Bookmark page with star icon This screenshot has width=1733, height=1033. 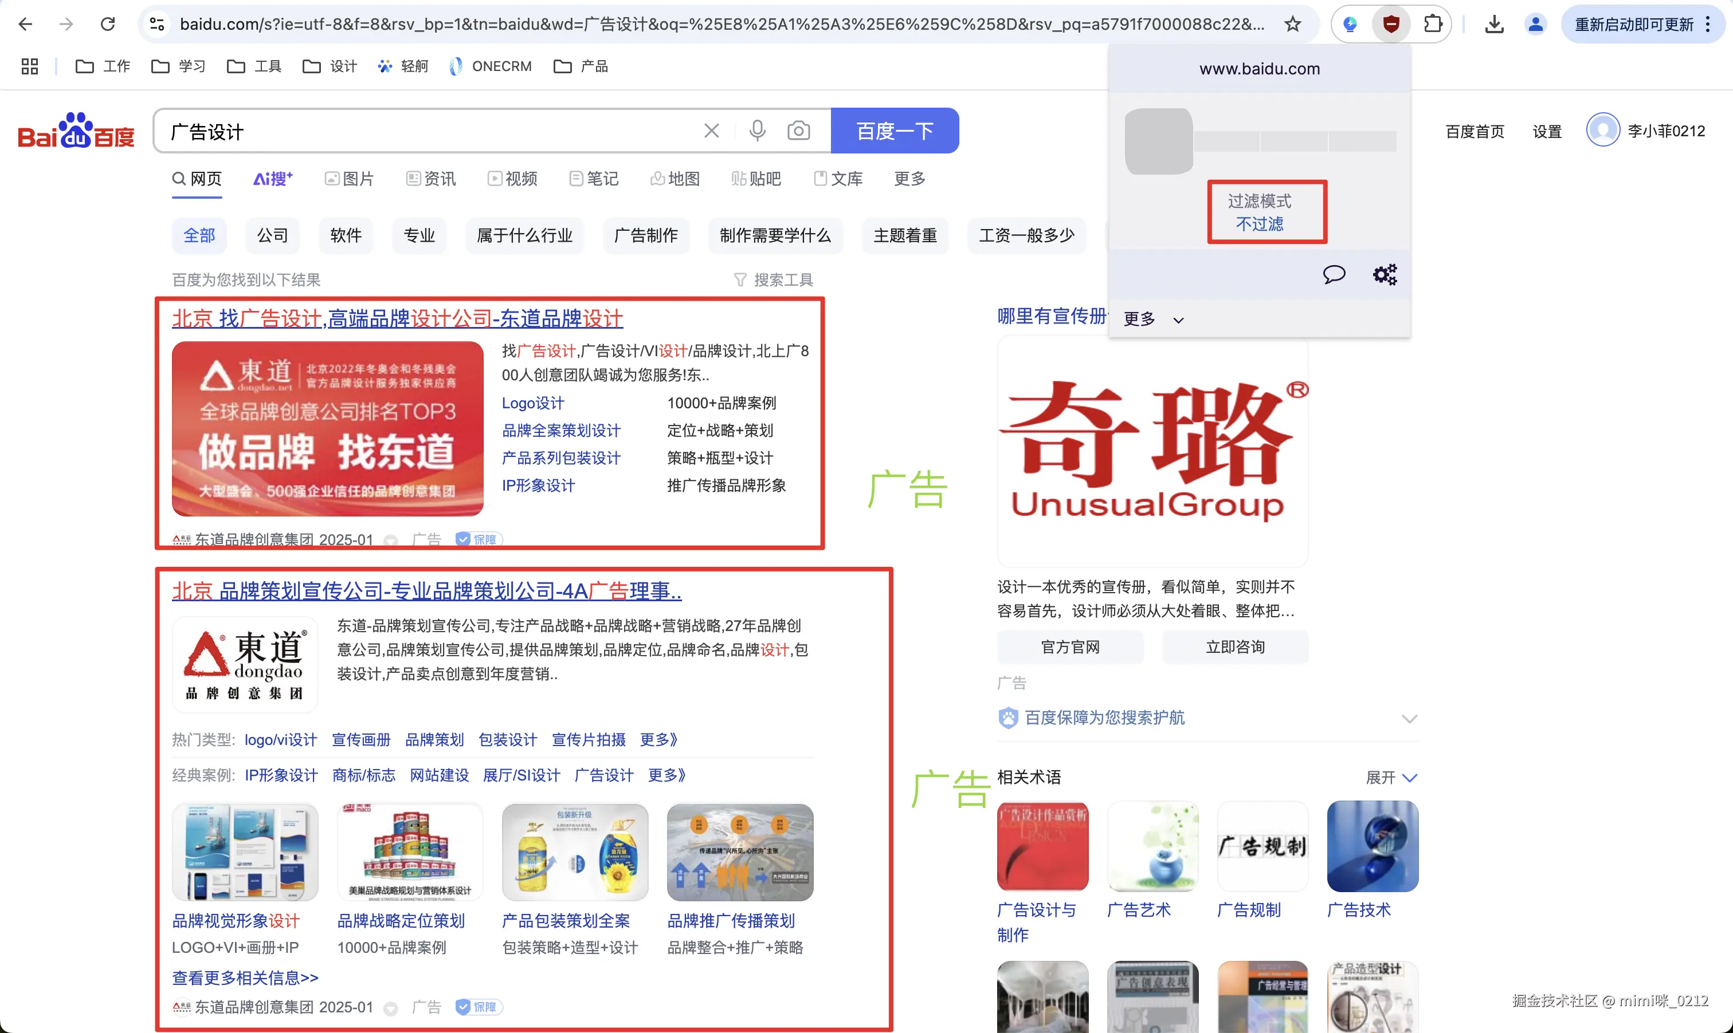[1293, 25]
